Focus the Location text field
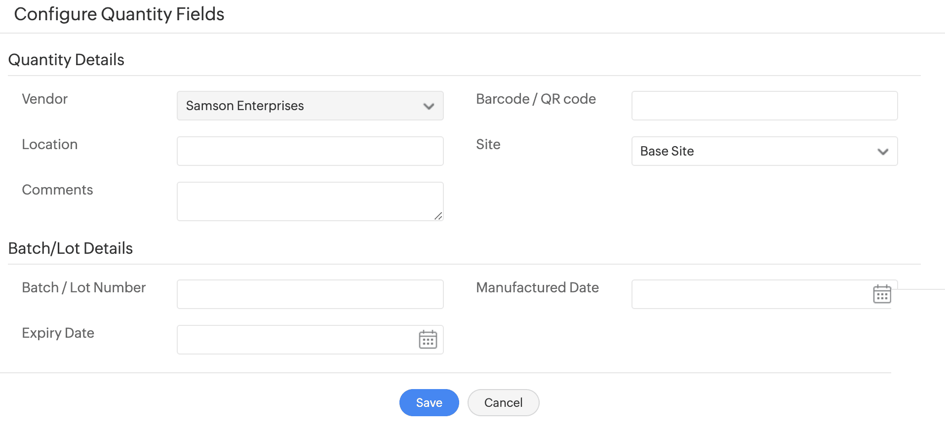This screenshot has height=434, width=945. click(x=310, y=151)
